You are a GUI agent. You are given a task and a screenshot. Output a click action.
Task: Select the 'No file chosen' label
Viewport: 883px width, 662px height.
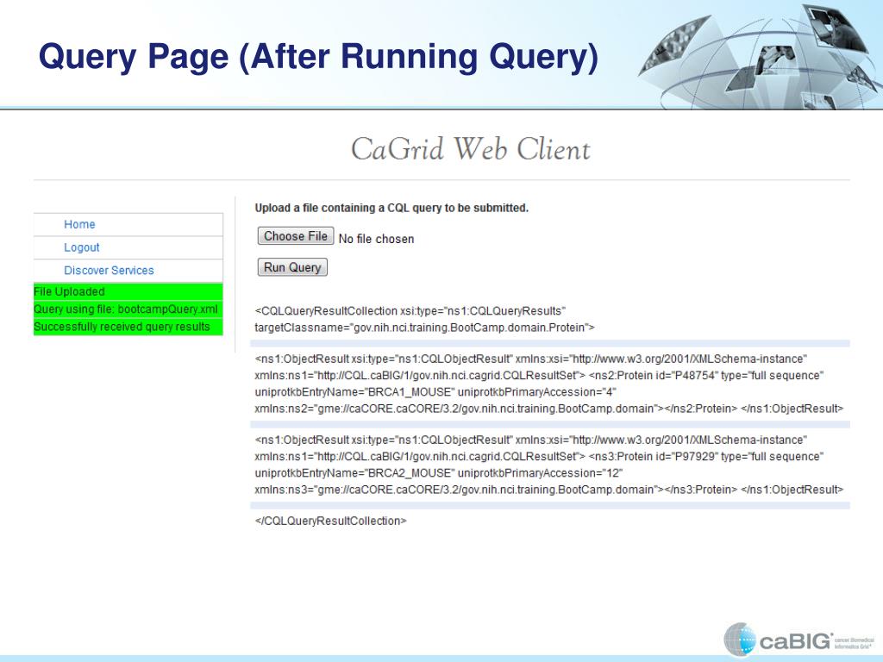(x=376, y=239)
